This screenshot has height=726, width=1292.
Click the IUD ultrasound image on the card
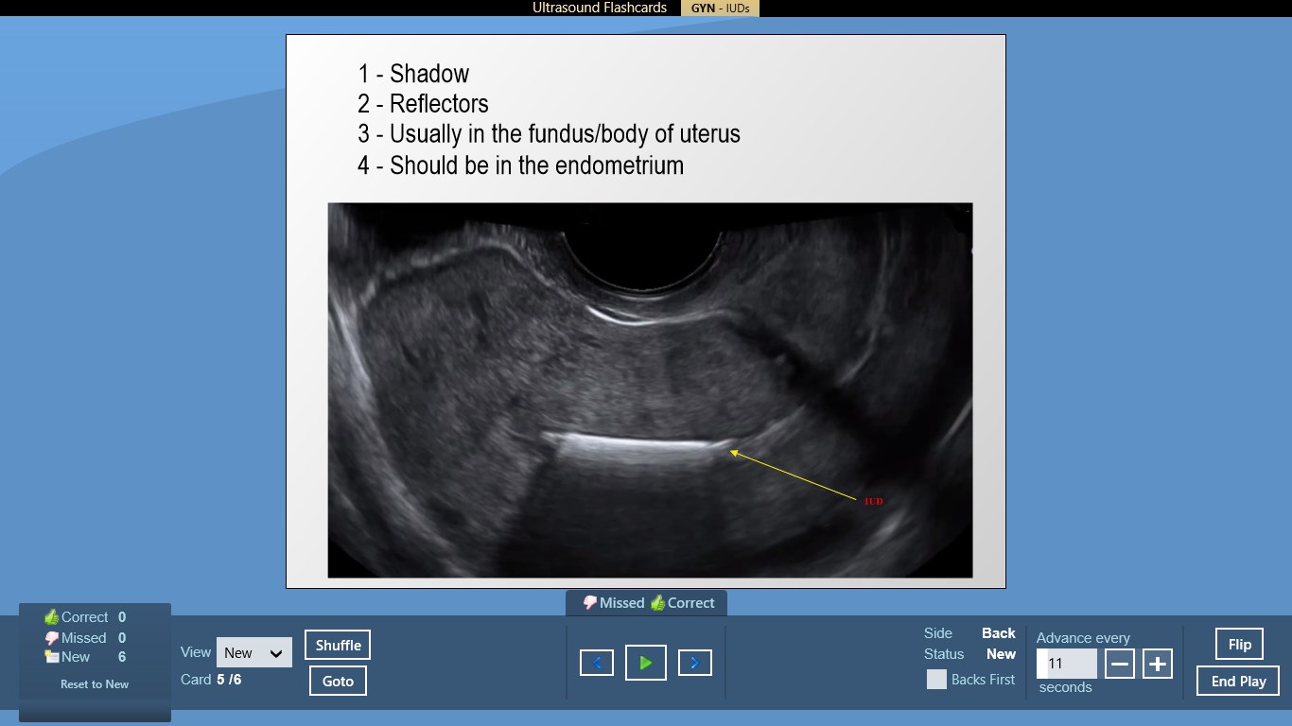(650, 389)
